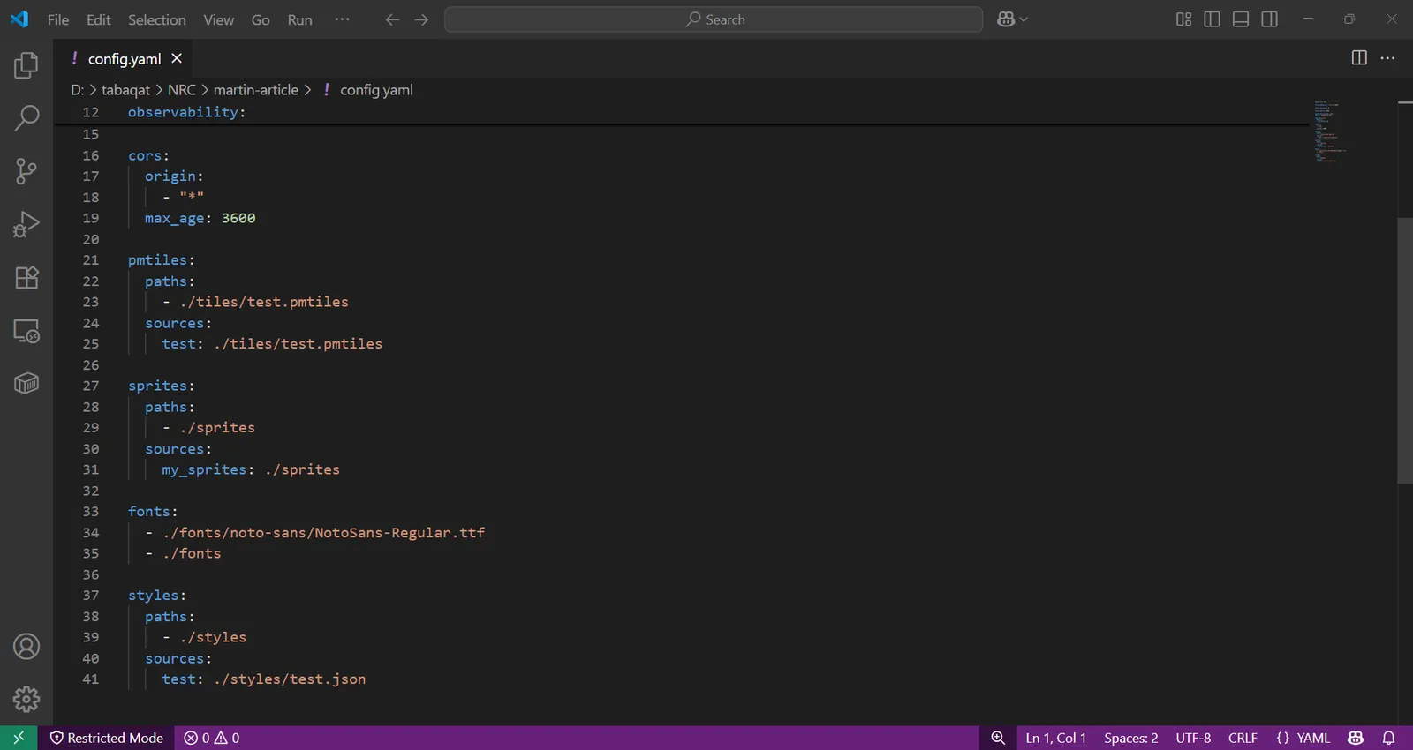Open the Extensions view
1413x750 pixels.
[x=26, y=278]
